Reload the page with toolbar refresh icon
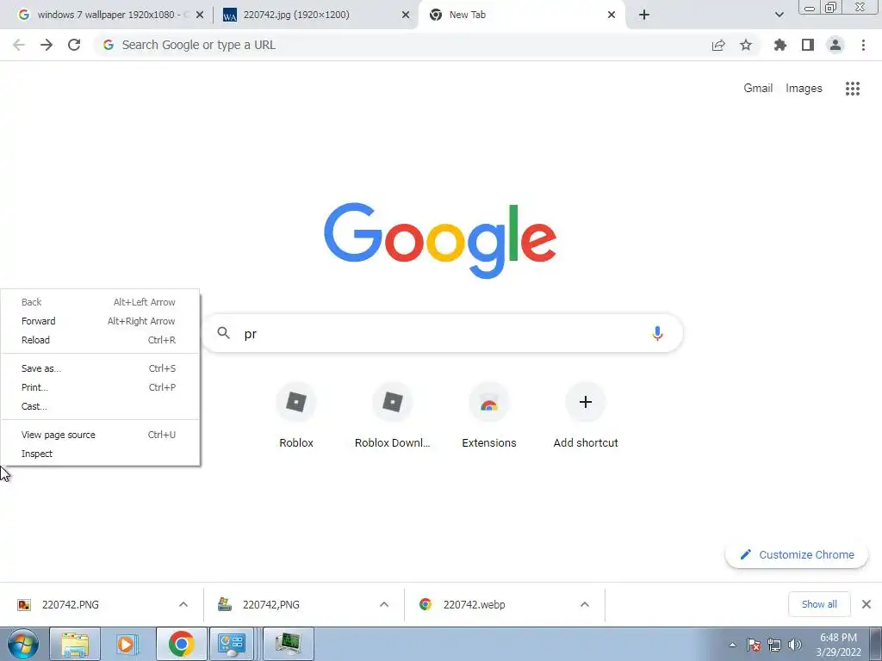Image resolution: width=882 pixels, height=661 pixels. coord(74,45)
